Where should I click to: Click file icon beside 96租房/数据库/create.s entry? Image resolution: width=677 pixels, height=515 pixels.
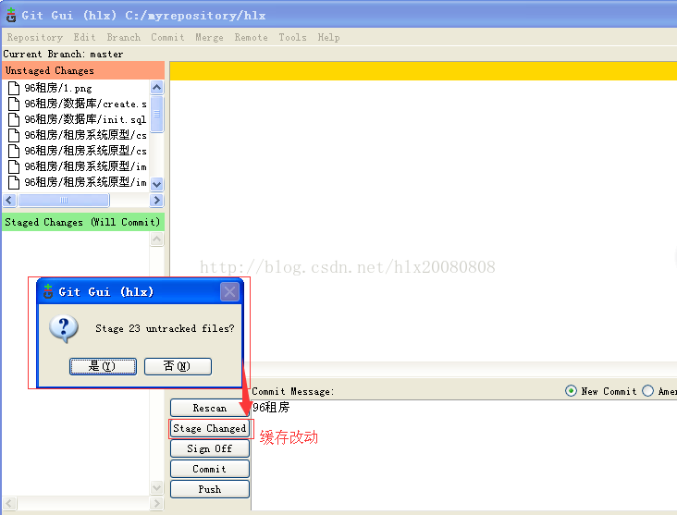click(14, 104)
